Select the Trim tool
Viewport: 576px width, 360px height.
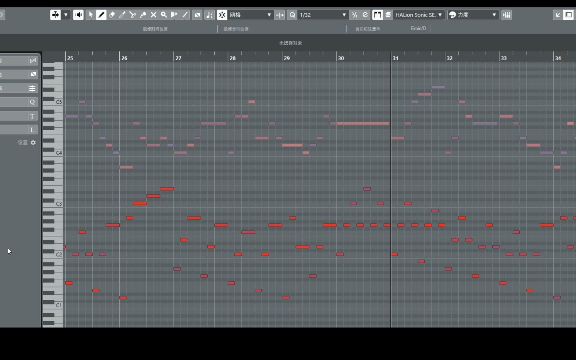122,15
